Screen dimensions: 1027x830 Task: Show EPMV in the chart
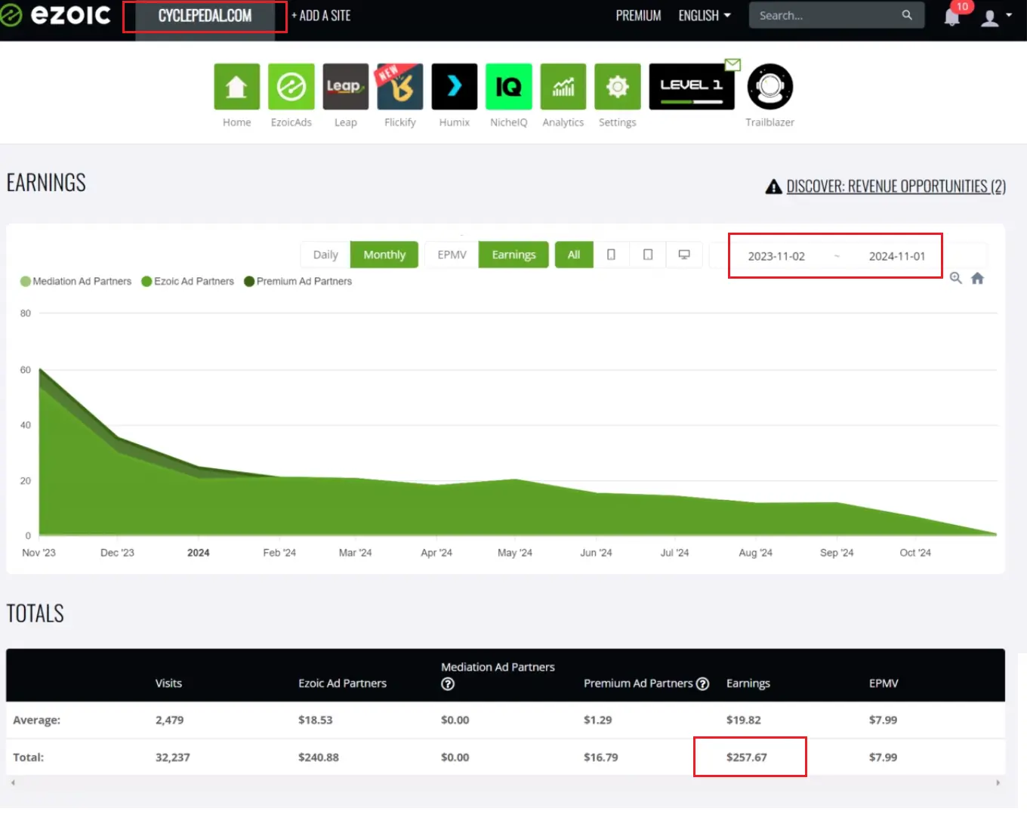(x=452, y=255)
